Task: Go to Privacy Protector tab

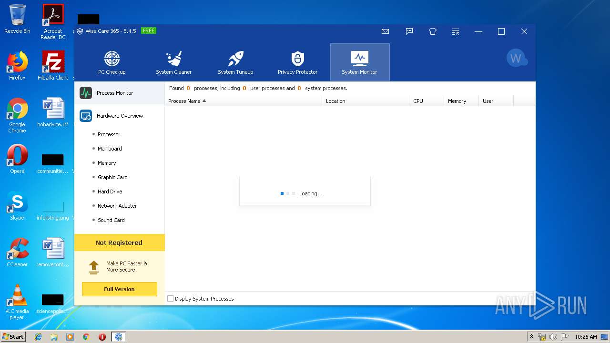Action: click(297, 62)
